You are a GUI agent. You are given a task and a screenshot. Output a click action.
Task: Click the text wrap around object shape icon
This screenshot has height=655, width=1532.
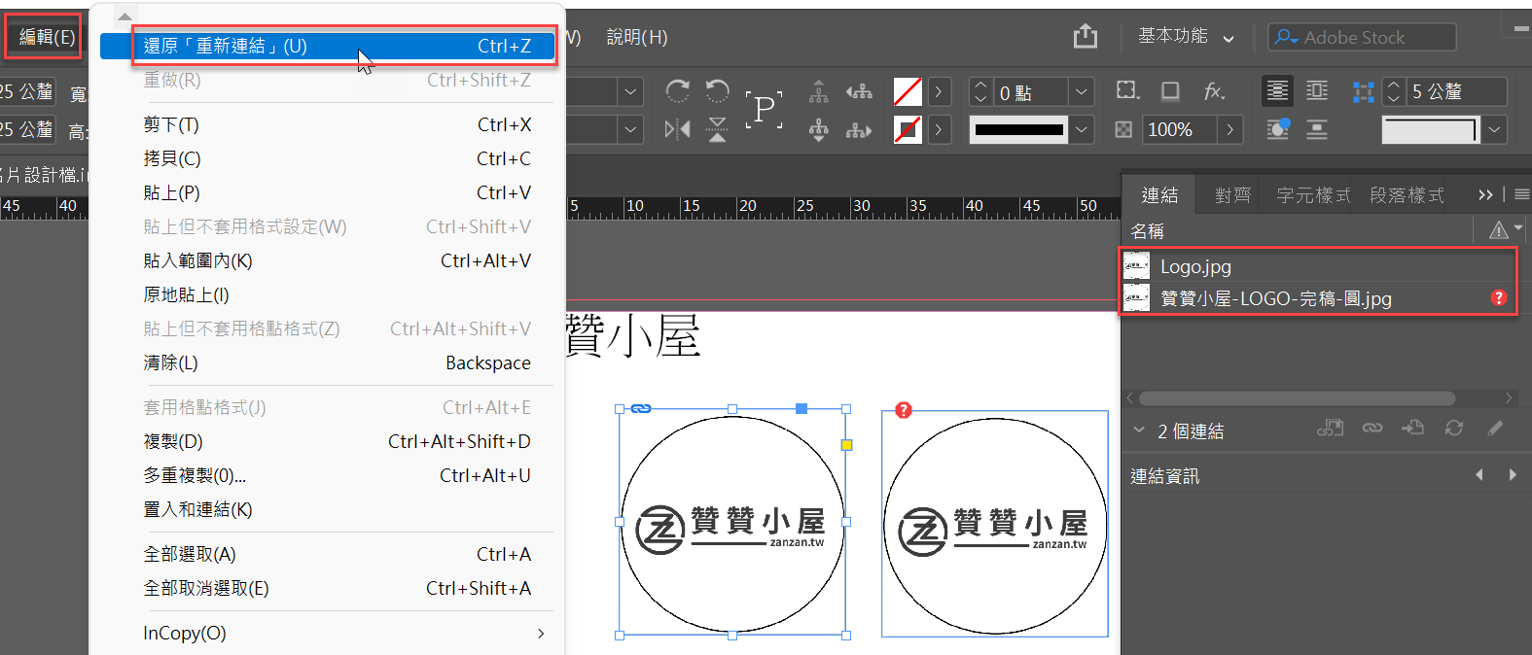pyautogui.click(x=1277, y=129)
